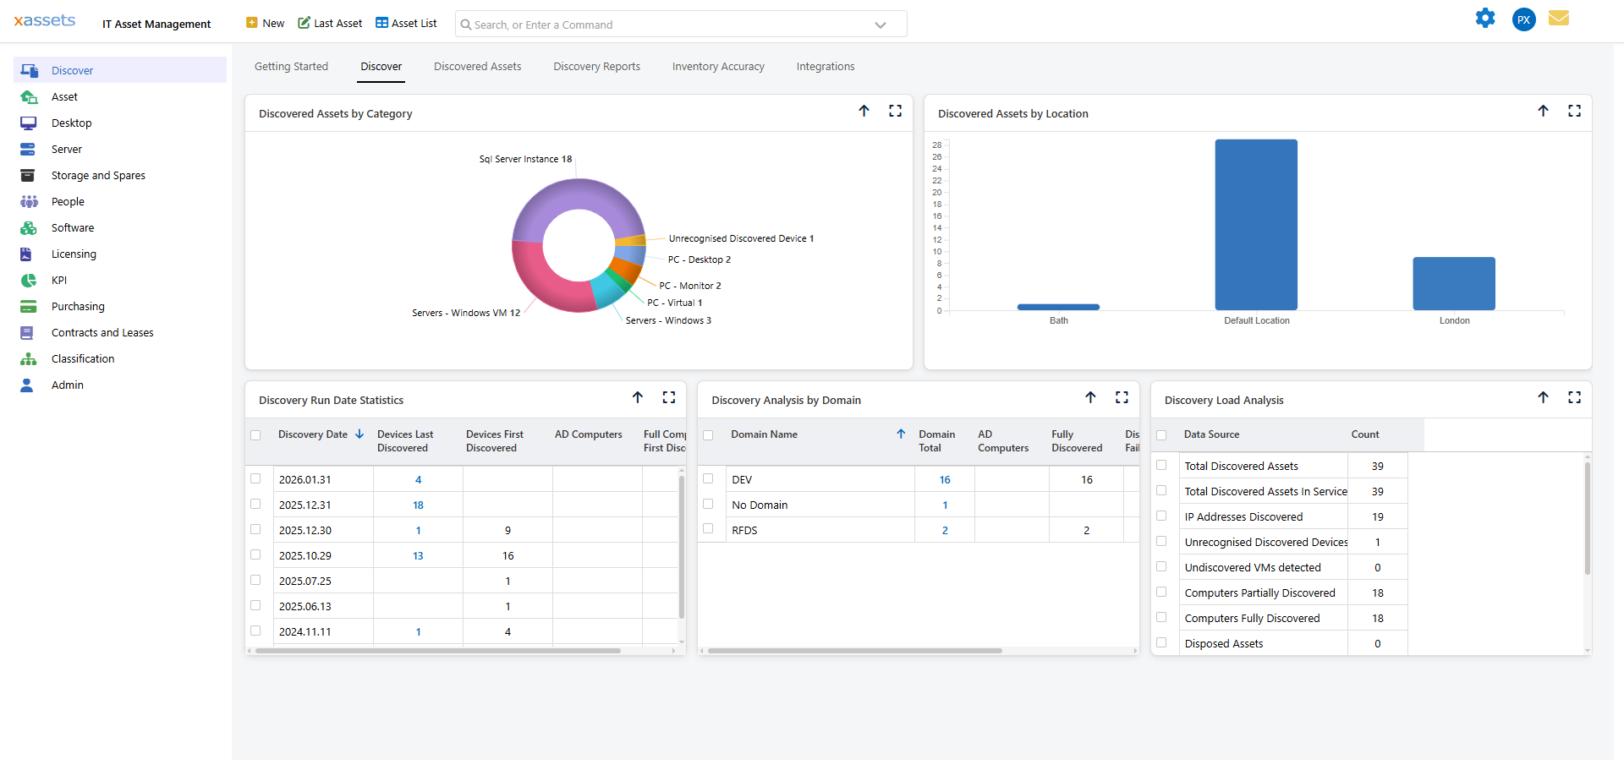Tick the select-all checkbox in Discovery Run Date Statistics

click(x=256, y=434)
